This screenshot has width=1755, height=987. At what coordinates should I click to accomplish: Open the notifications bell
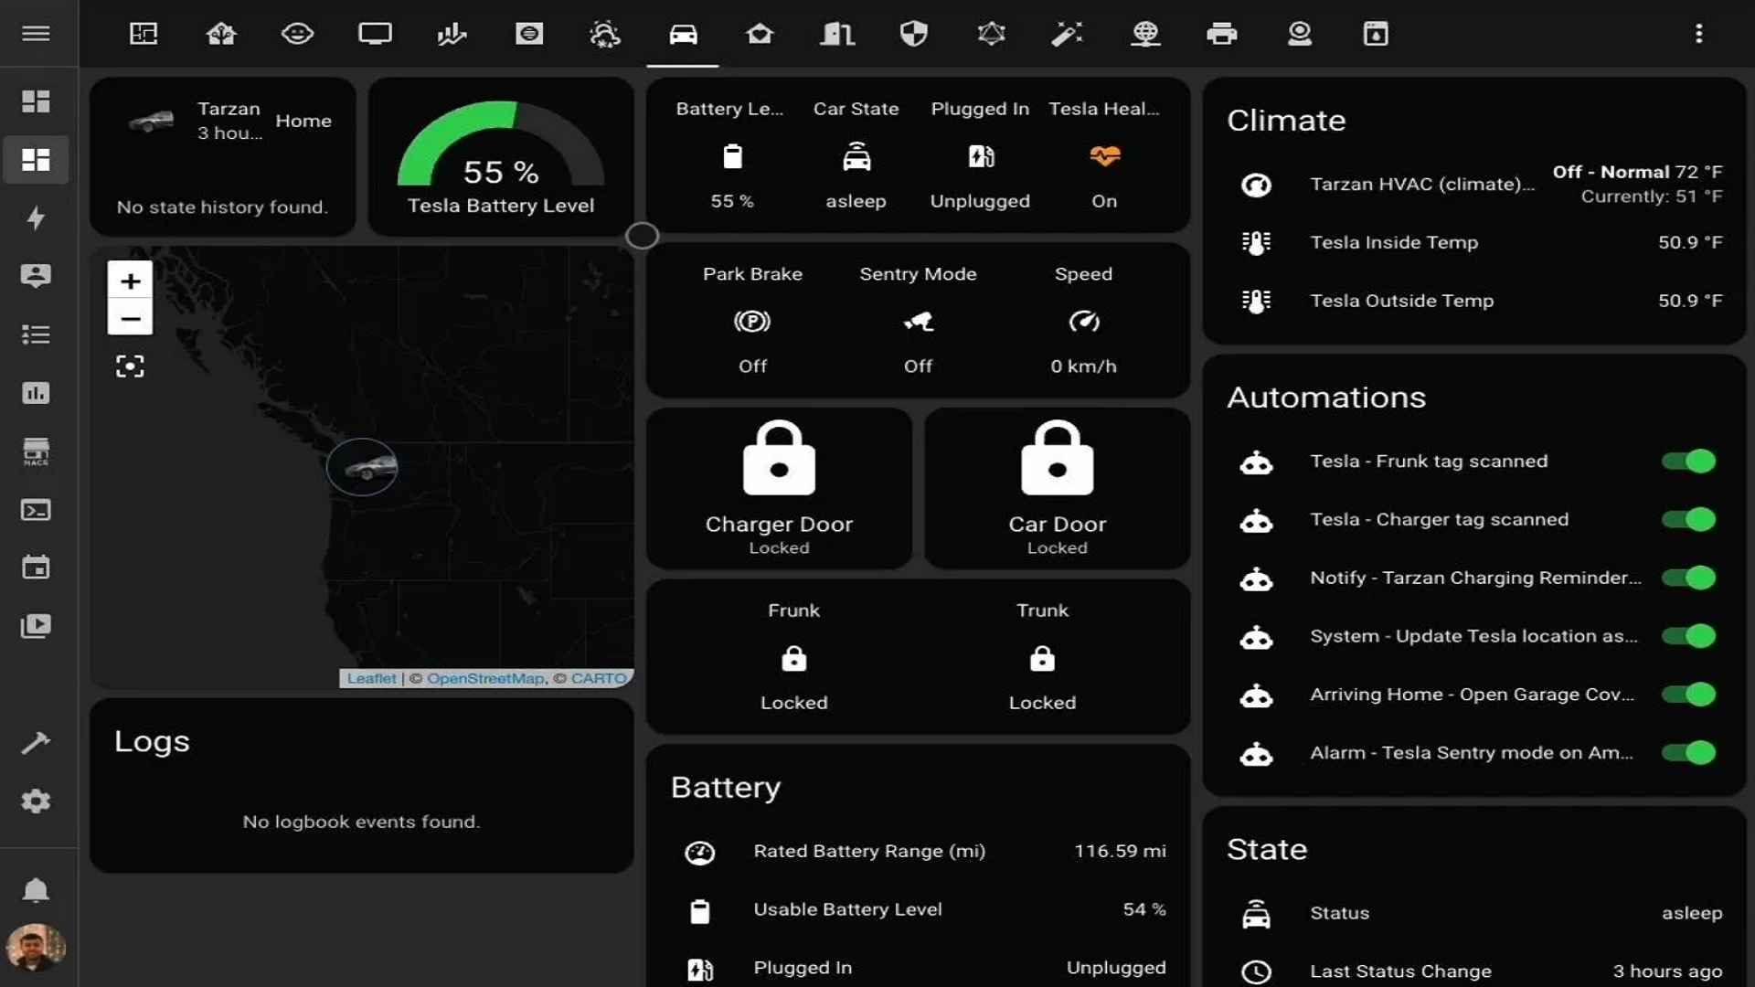(36, 890)
